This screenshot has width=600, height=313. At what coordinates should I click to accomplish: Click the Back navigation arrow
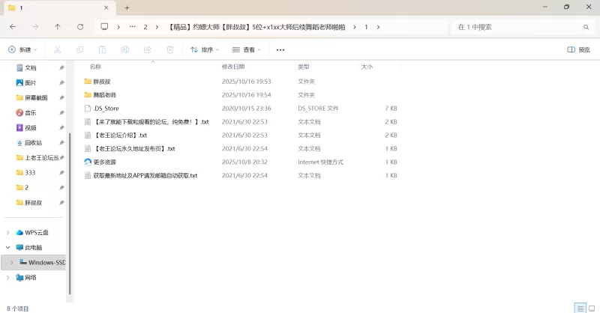(13, 27)
